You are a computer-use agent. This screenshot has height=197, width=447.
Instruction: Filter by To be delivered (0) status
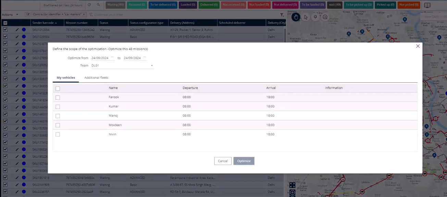[x=163, y=5]
